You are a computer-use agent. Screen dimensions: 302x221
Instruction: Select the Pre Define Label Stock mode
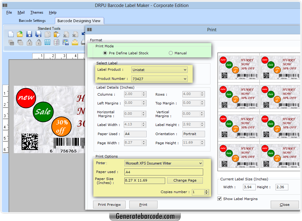point(105,53)
